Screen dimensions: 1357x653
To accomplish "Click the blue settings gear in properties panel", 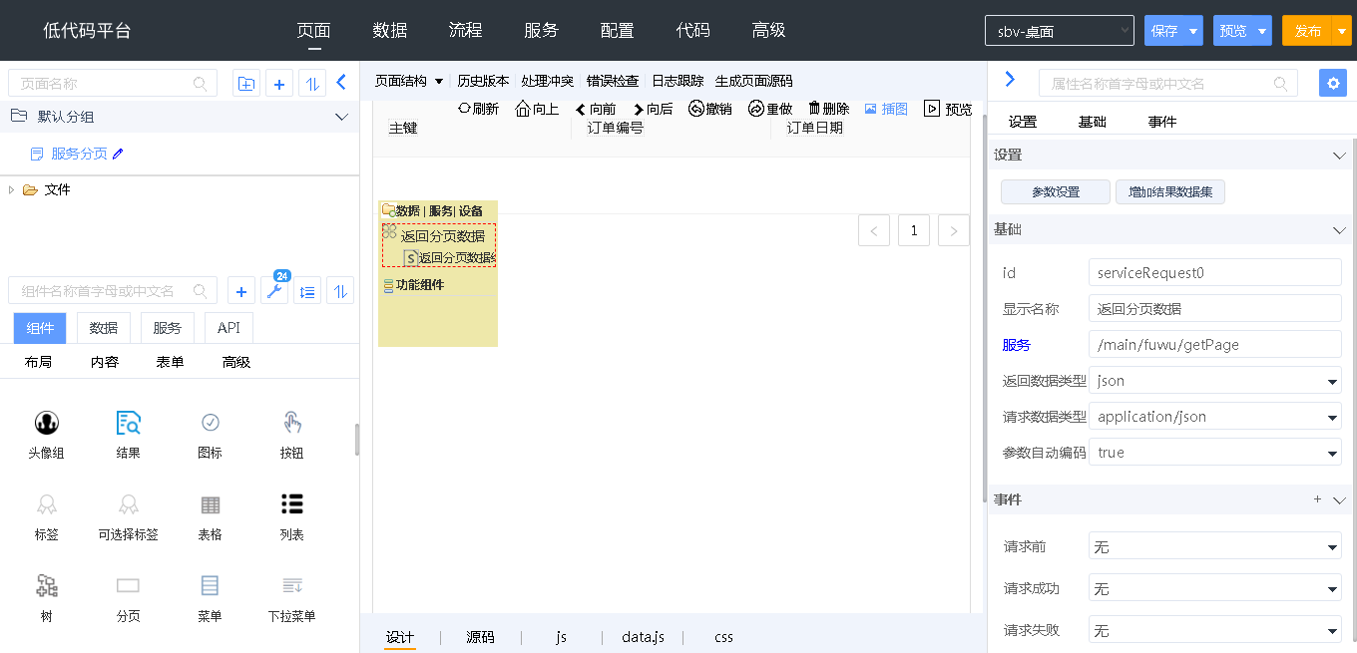I will click(1332, 83).
